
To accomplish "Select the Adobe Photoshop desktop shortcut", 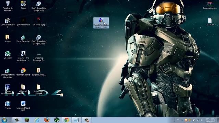I will (8, 90).
